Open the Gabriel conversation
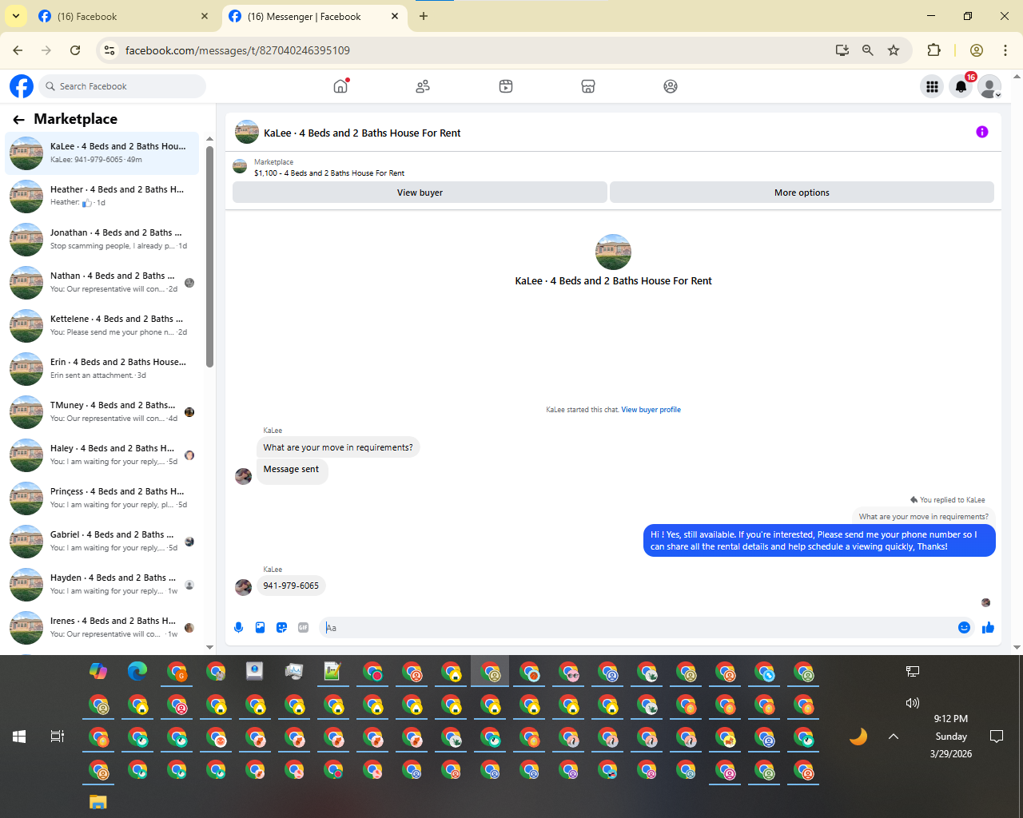The width and height of the screenshot is (1023, 818). tap(102, 541)
